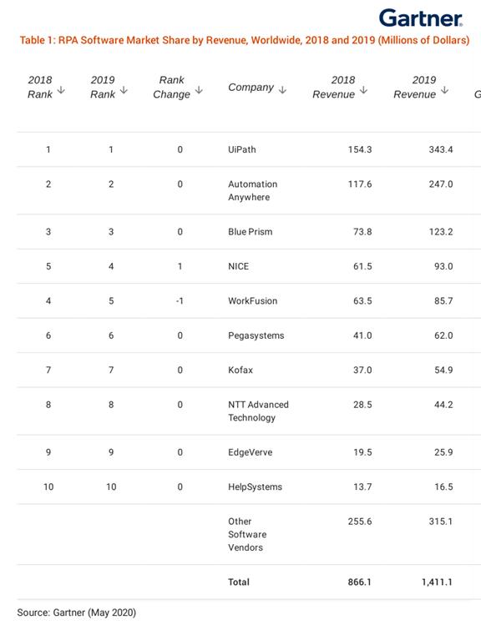This screenshot has height=625, width=481.
Task: Click the Source: Gartner (May 2020) text
Action: (77, 612)
